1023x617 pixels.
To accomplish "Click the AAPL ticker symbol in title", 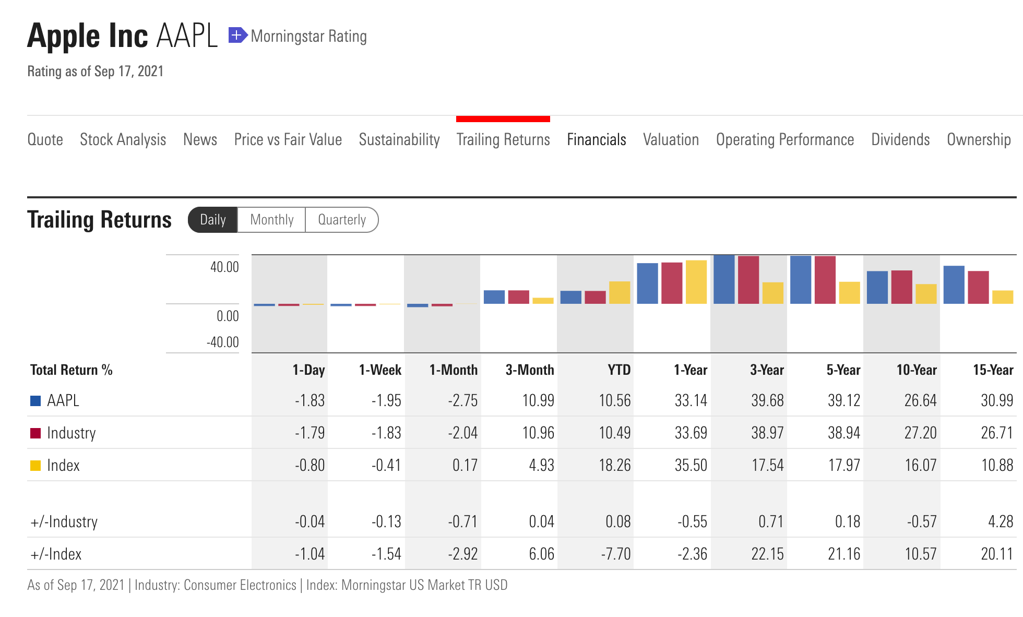I will [x=187, y=35].
